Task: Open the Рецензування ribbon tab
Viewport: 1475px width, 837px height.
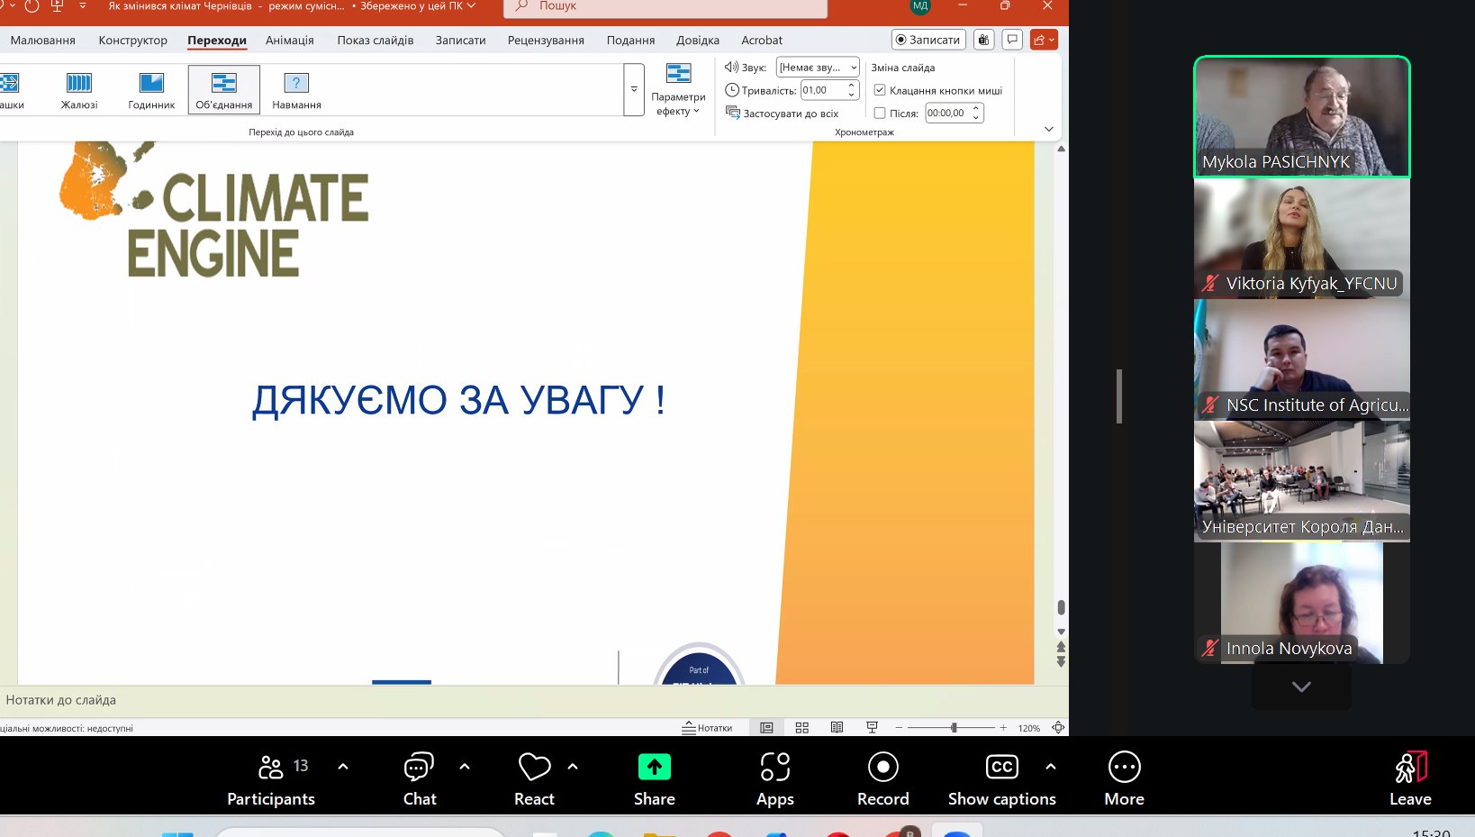Action: click(546, 40)
